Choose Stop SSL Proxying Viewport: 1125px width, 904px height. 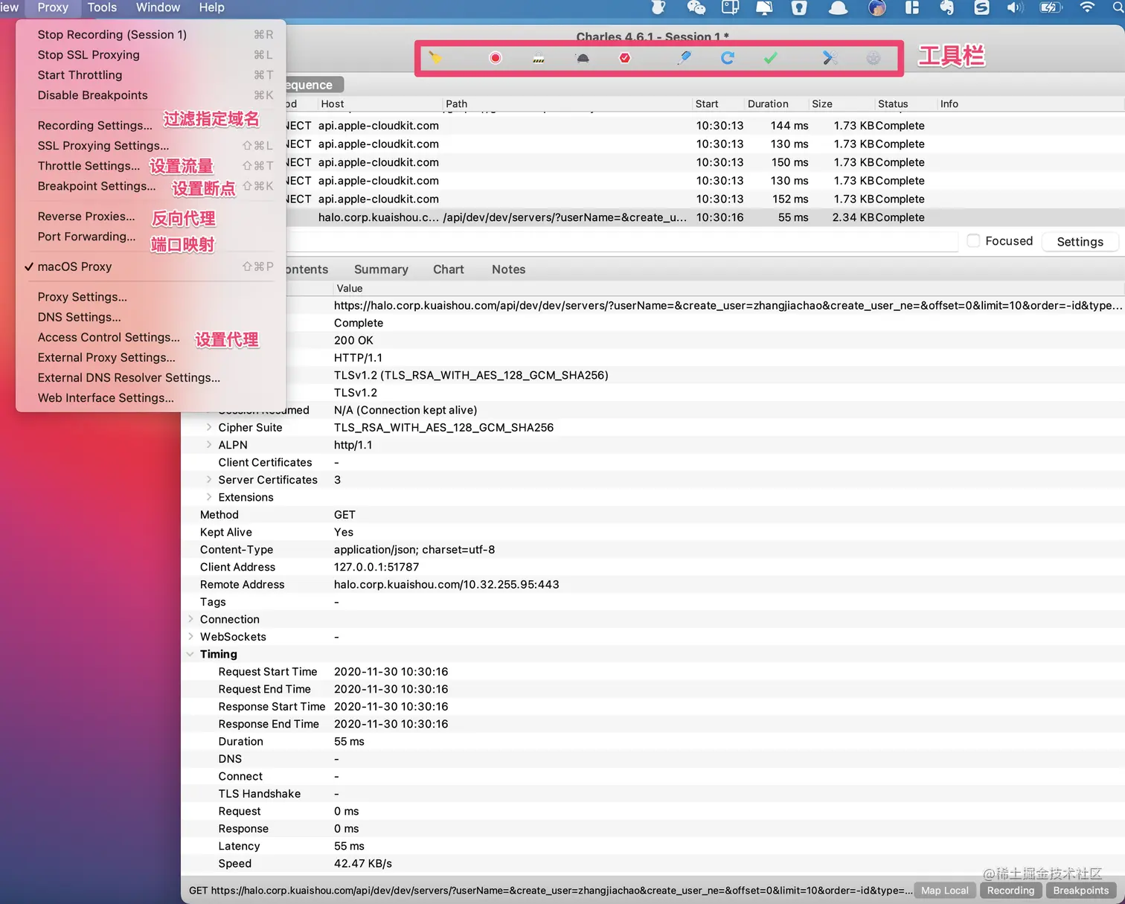pyautogui.click(x=151, y=54)
